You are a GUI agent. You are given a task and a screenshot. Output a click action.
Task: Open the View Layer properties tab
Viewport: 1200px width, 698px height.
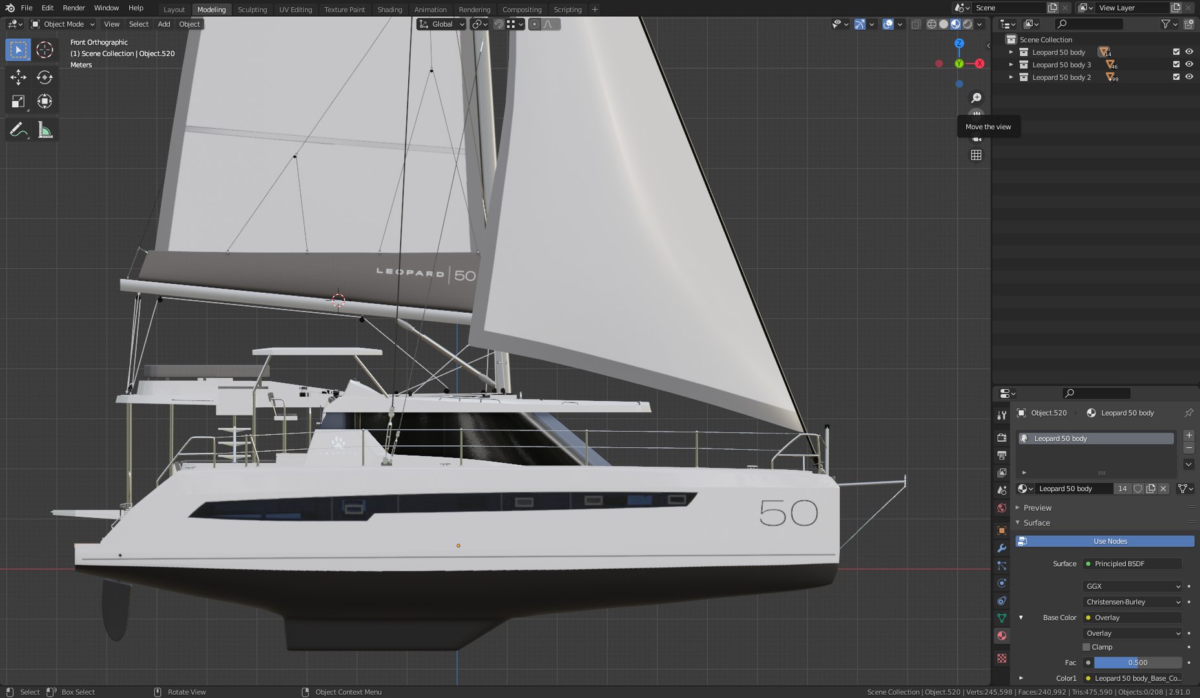pos(1002,473)
